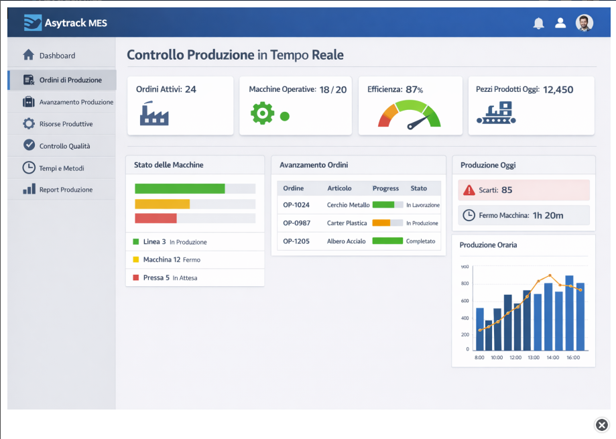Screen dimensions: 616x439
Task: Click the red machine status bar
Action: [x=156, y=218]
